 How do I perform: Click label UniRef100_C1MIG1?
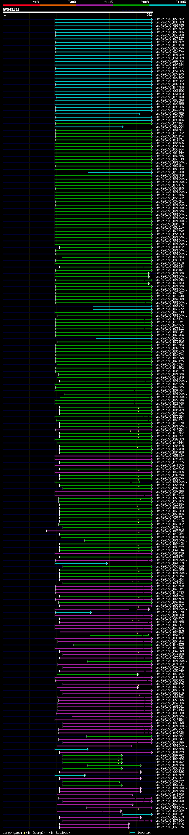pos(170,124)
